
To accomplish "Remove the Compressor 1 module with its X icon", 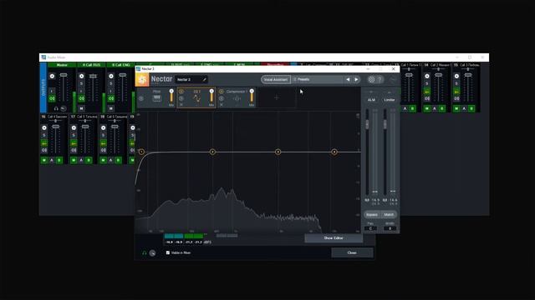I will click(x=221, y=105).
